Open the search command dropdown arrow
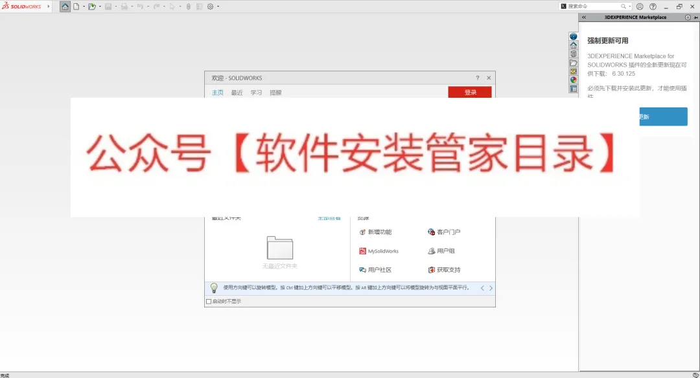700x378 pixels. pyautogui.click(x=629, y=6)
